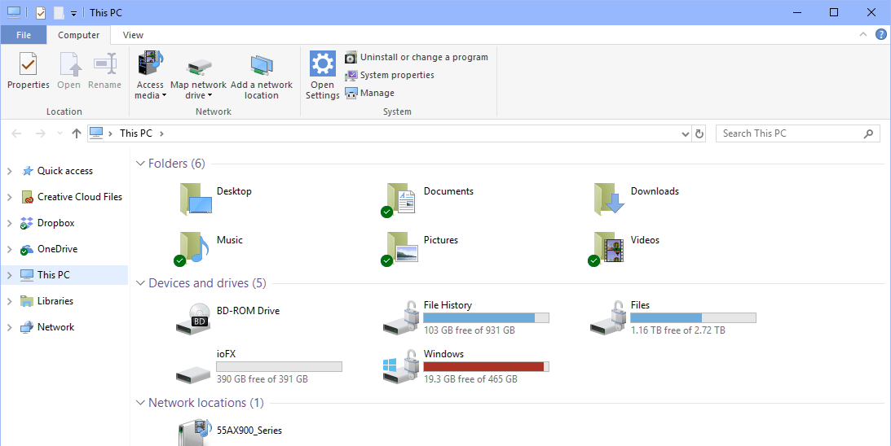The width and height of the screenshot is (891, 446).
Task: Open the address bar history dropdown
Action: (x=686, y=134)
